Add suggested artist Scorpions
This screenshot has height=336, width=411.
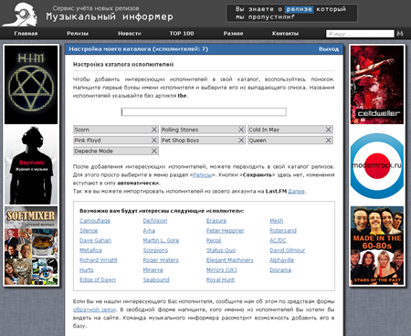tap(155, 250)
